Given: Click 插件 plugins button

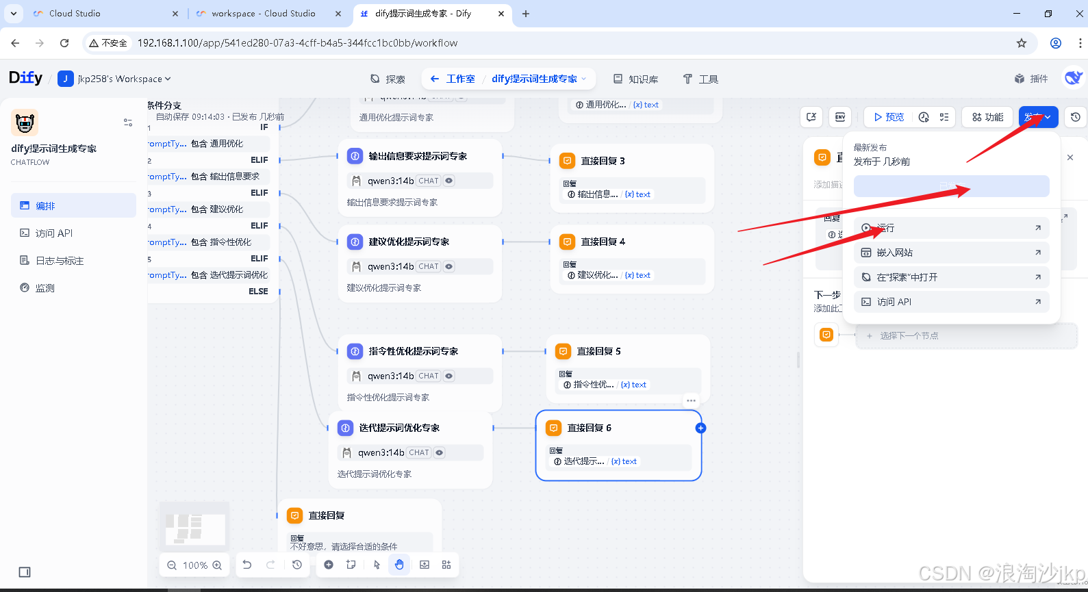Looking at the screenshot, I should pyautogui.click(x=1031, y=79).
